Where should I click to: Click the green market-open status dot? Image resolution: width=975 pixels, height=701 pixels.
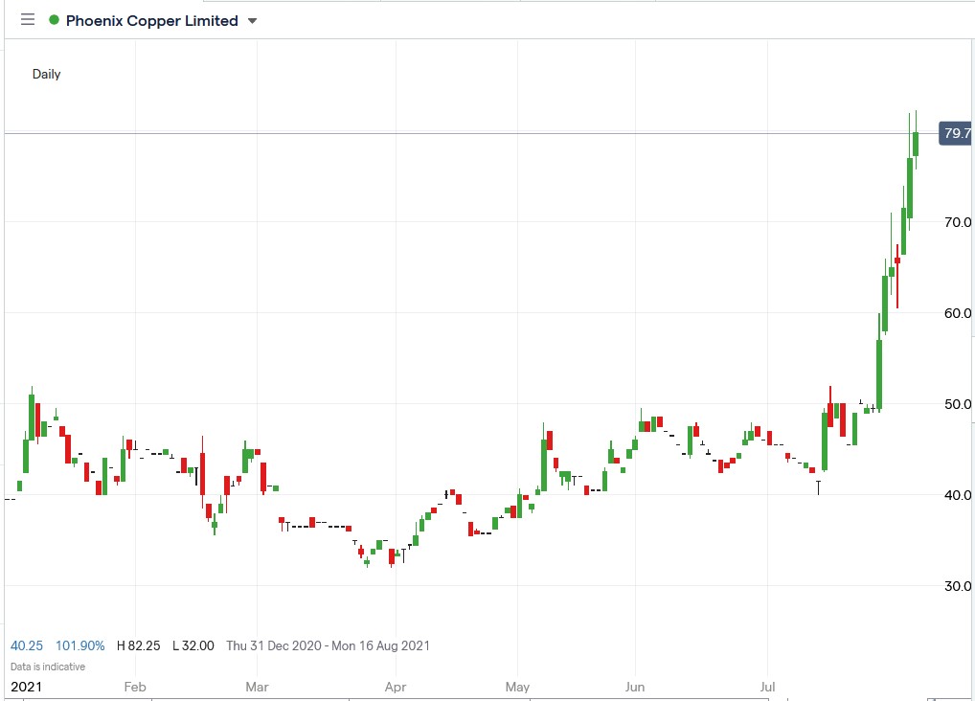click(x=56, y=19)
